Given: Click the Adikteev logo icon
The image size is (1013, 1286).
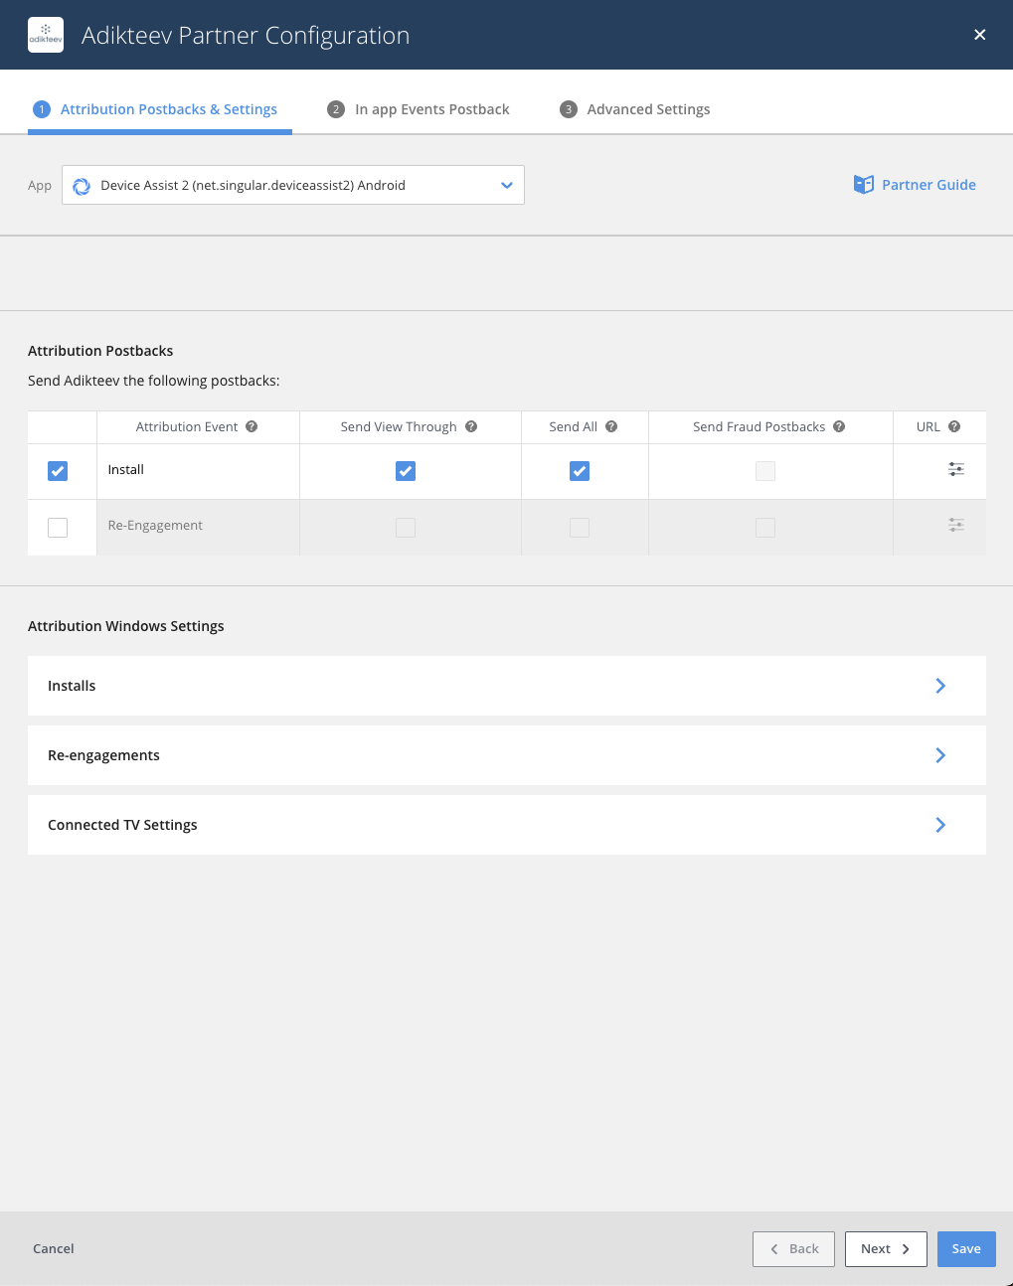Looking at the screenshot, I should [x=46, y=35].
